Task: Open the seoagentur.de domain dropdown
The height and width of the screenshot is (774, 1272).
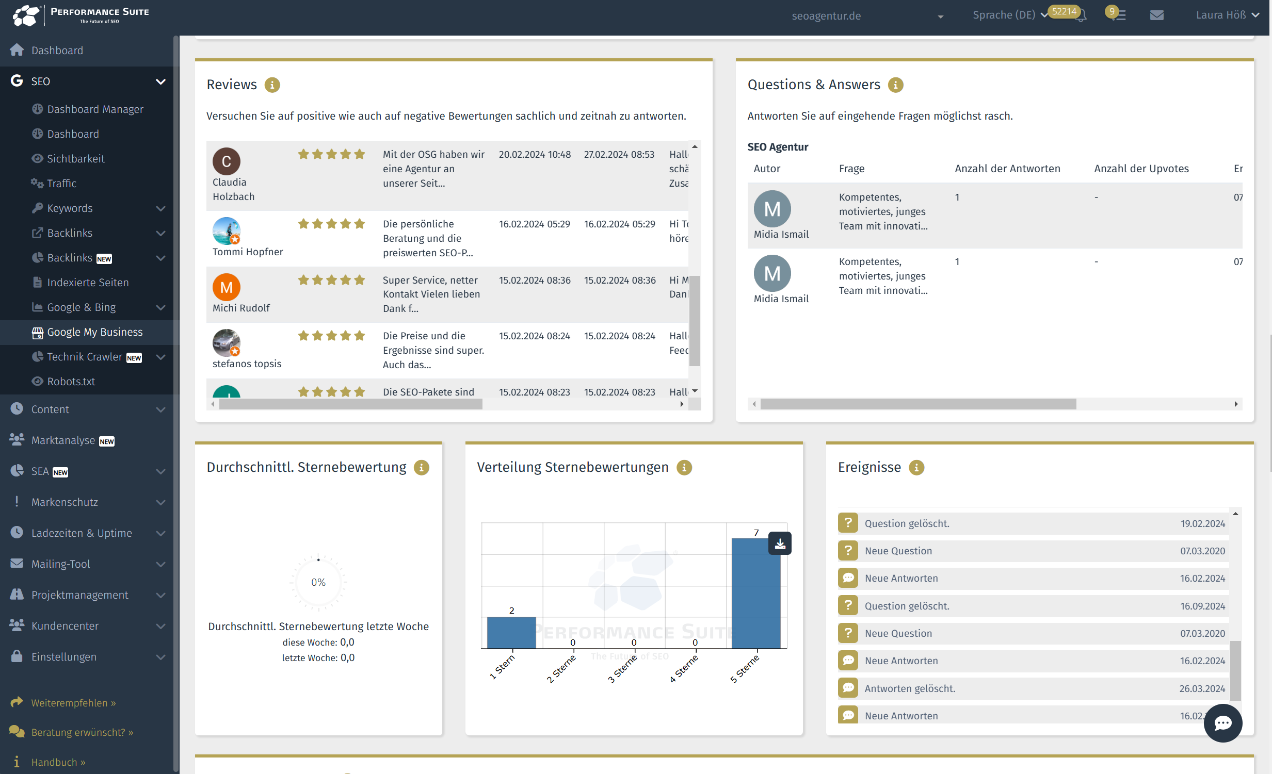Action: pos(867,16)
